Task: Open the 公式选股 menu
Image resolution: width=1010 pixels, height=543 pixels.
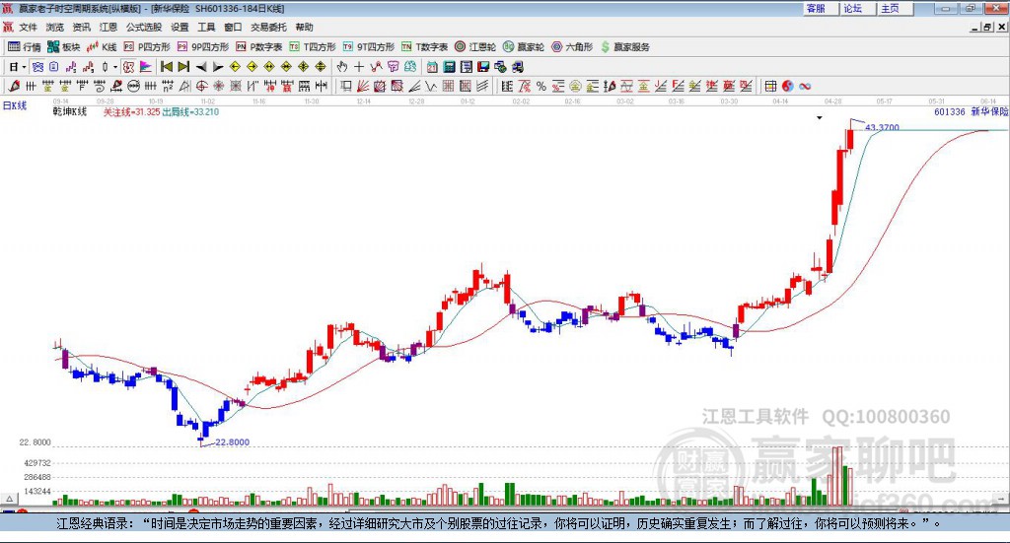Action: coord(144,27)
